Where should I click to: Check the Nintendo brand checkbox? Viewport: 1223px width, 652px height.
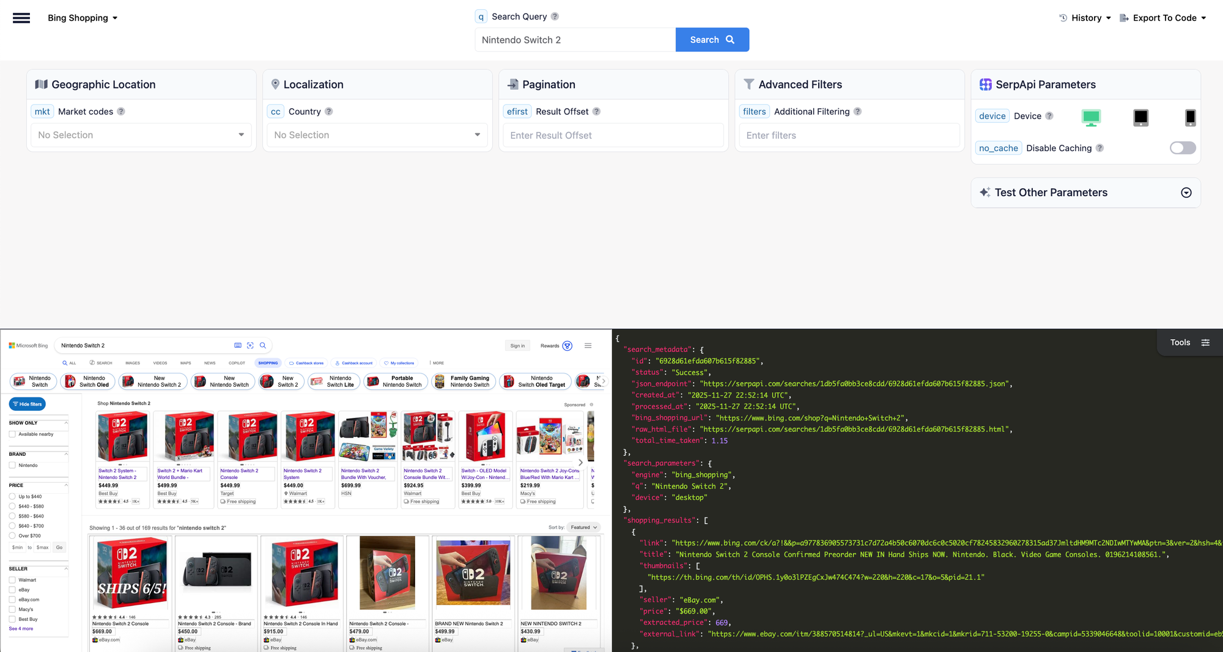(12, 466)
